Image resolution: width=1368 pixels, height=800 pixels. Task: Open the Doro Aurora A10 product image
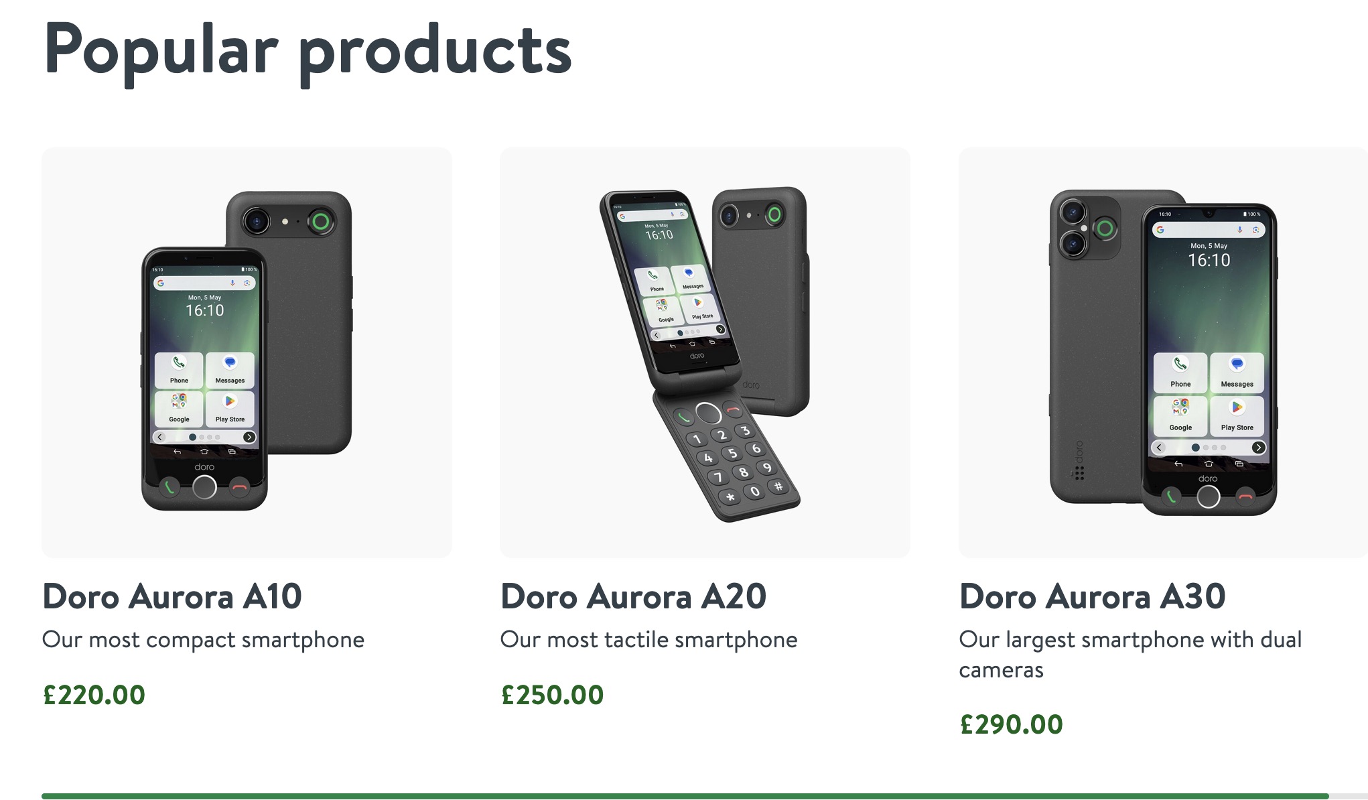(247, 352)
